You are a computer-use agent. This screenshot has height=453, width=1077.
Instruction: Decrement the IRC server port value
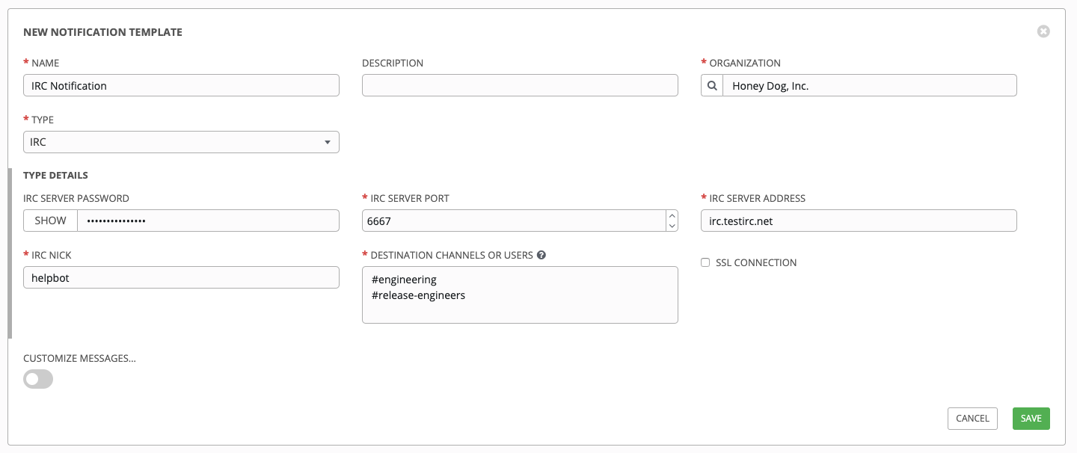pos(672,226)
